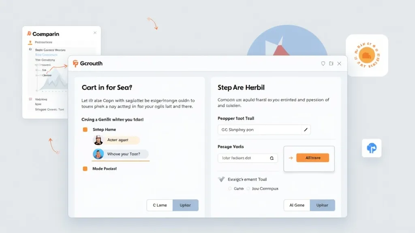Click the GC Sanphry pon input field
Viewport: 415px width, 233px height.
click(x=259, y=130)
